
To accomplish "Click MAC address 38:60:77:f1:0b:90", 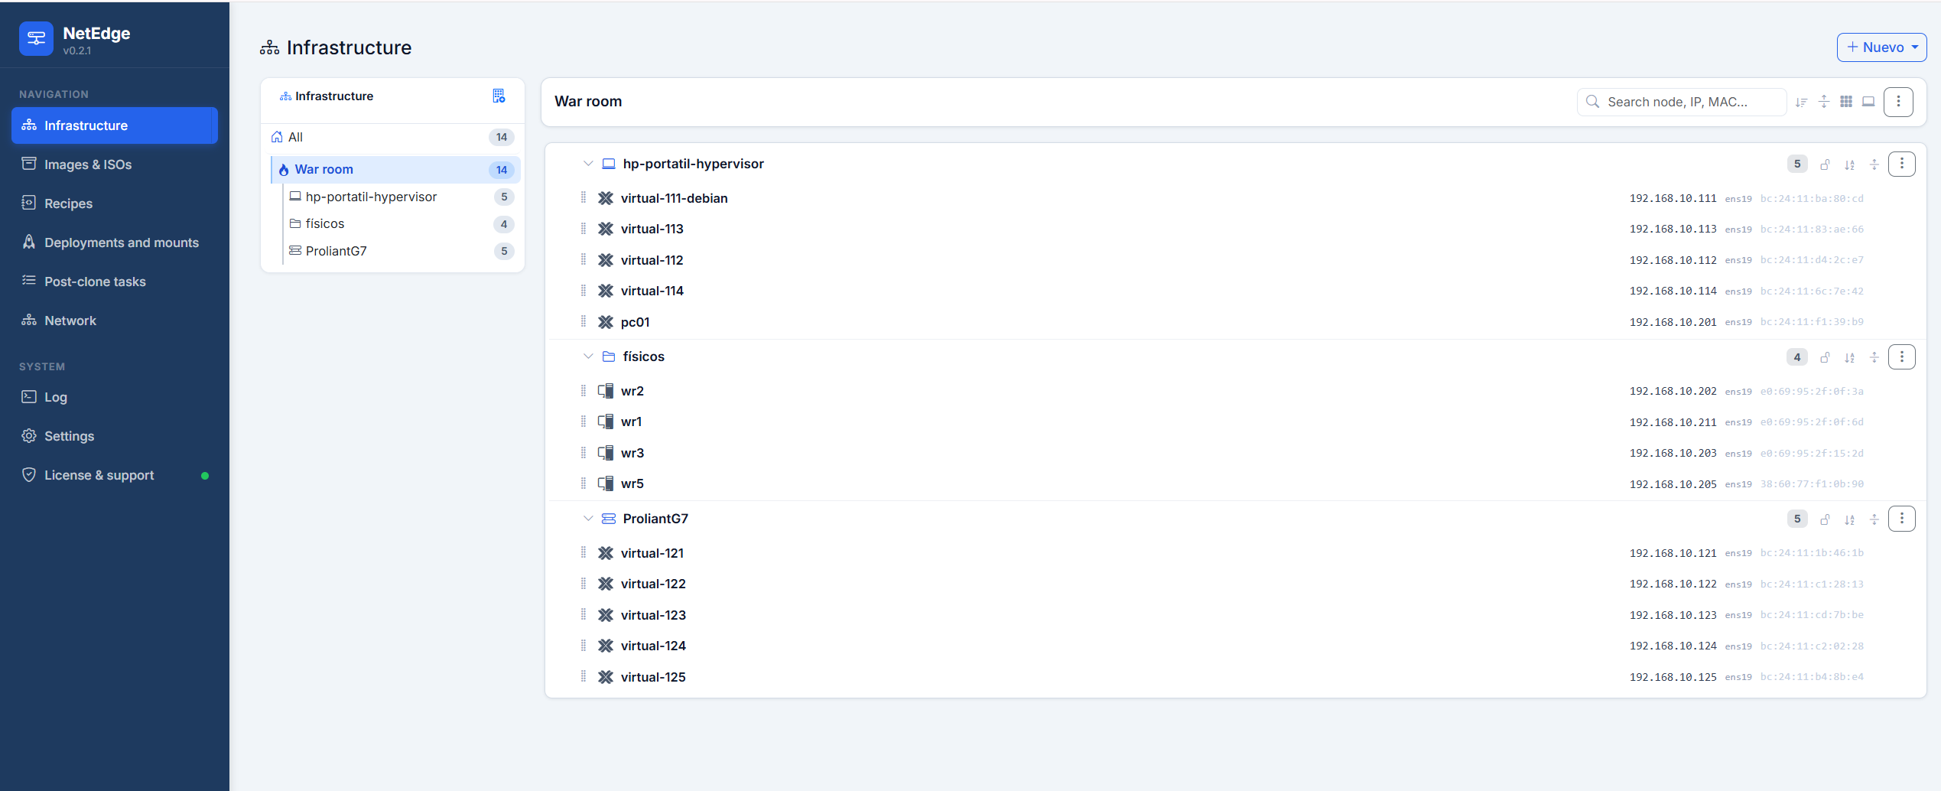I will (x=1812, y=484).
